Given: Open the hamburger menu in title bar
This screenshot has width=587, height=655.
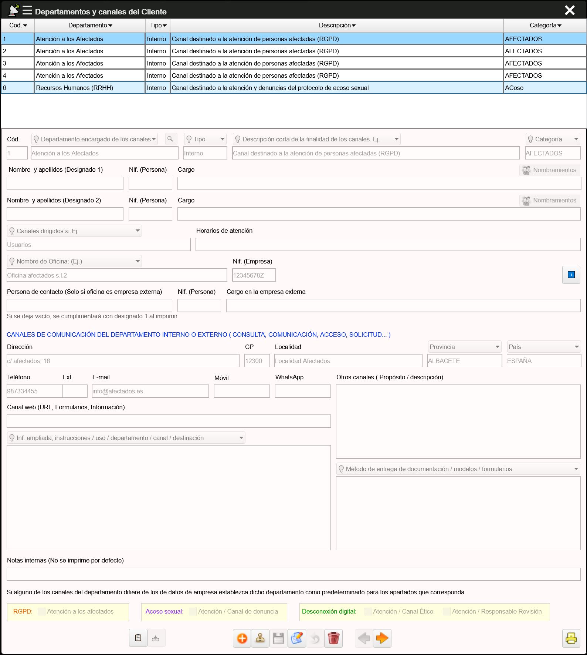Looking at the screenshot, I should click(x=27, y=10).
